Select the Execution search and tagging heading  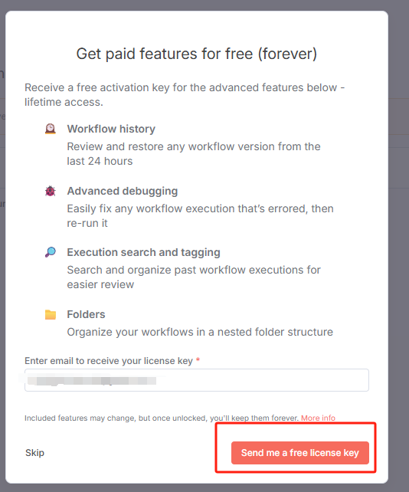(144, 252)
